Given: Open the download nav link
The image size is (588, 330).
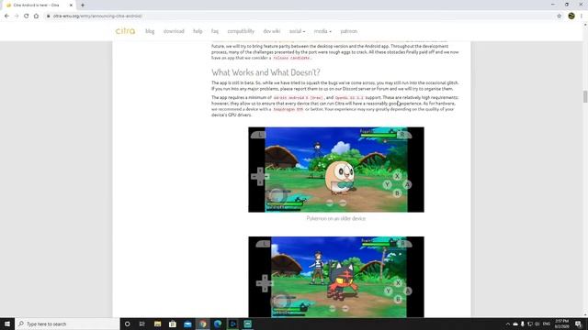Looking at the screenshot, I should tap(174, 31).
